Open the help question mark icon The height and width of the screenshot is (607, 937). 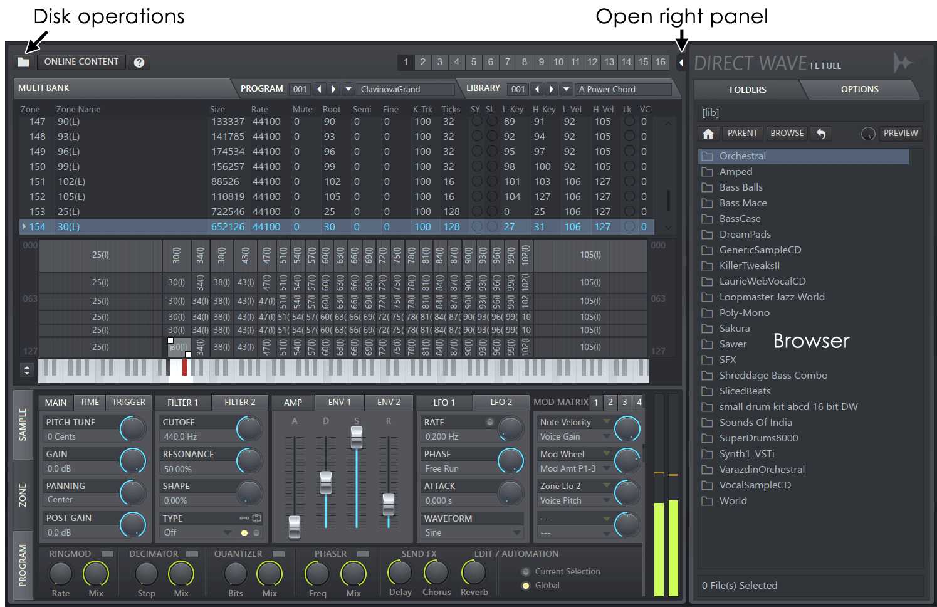139,62
